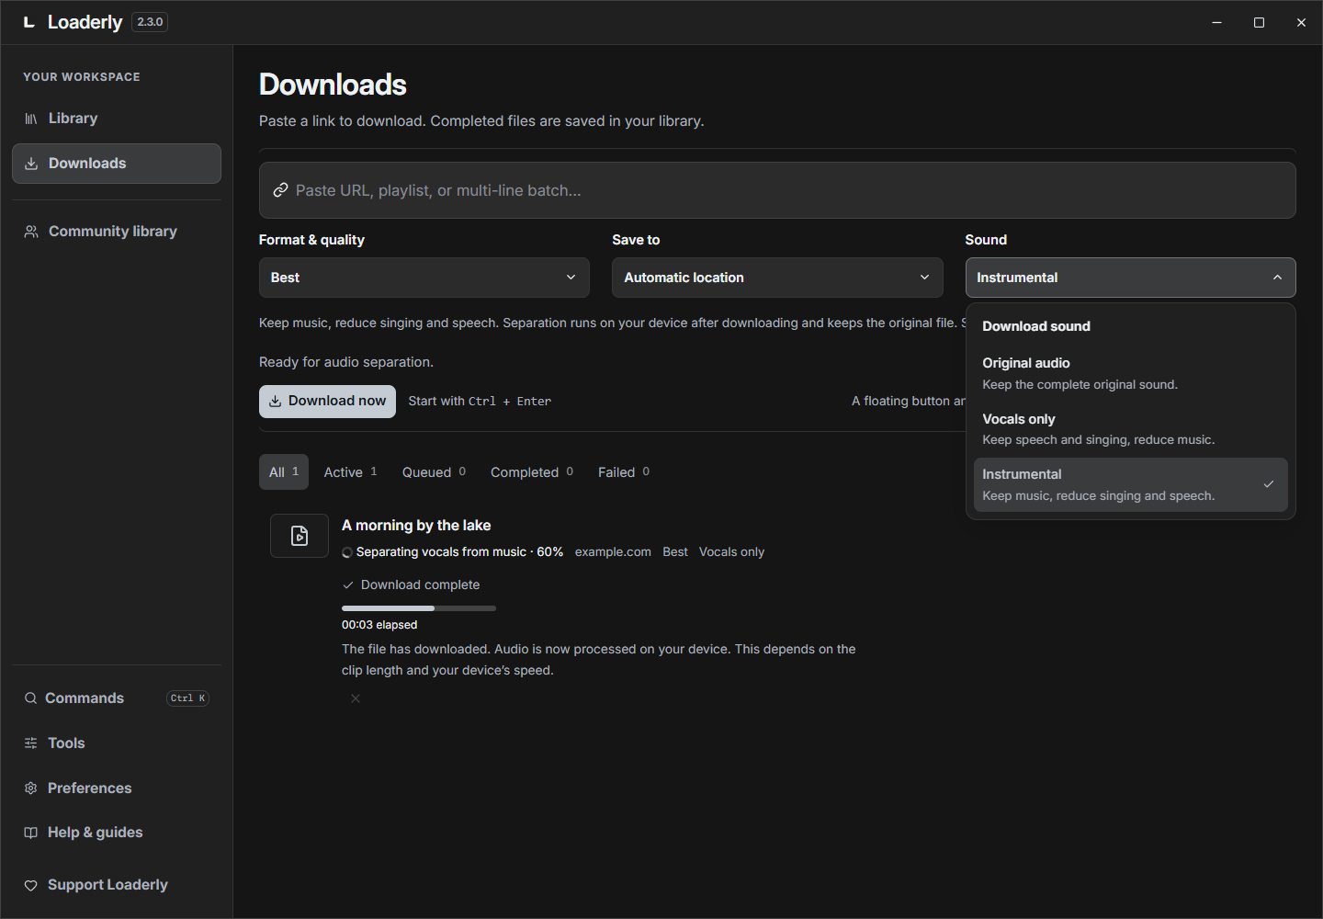This screenshot has height=919, width=1323.
Task: Open Community library from the people icon
Action: click(x=31, y=232)
